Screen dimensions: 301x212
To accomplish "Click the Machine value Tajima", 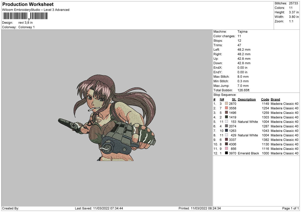I will [x=243, y=31].
